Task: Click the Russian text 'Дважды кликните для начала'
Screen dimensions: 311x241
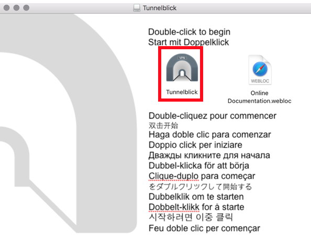Action: click(x=209, y=155)
